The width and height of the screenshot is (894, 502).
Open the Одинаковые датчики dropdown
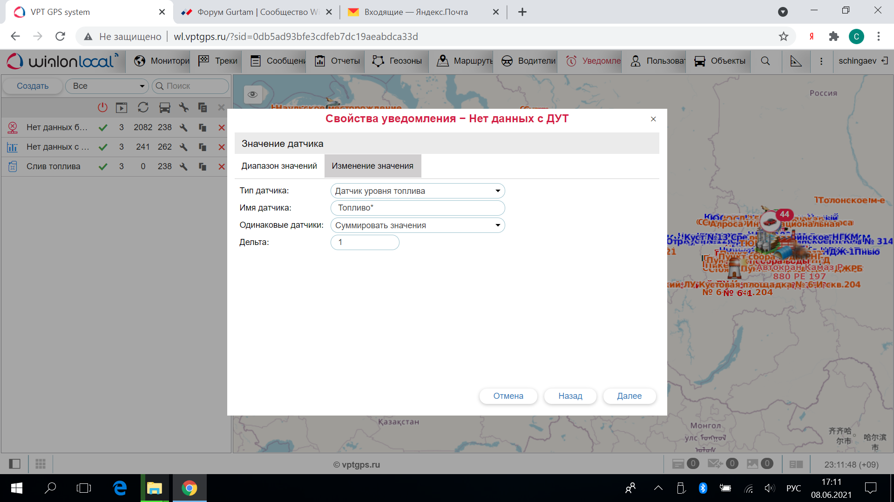click(x=417, y=225)
